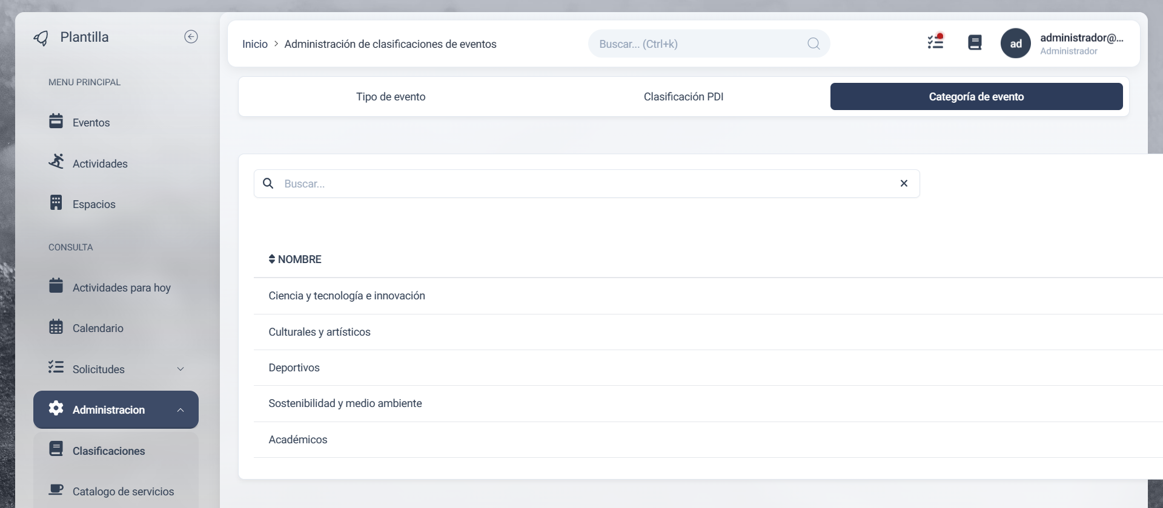This screenshot has height=508, width=1163.
Task: Switch to the Clasificación PDI tab
Action: point(683,97)
